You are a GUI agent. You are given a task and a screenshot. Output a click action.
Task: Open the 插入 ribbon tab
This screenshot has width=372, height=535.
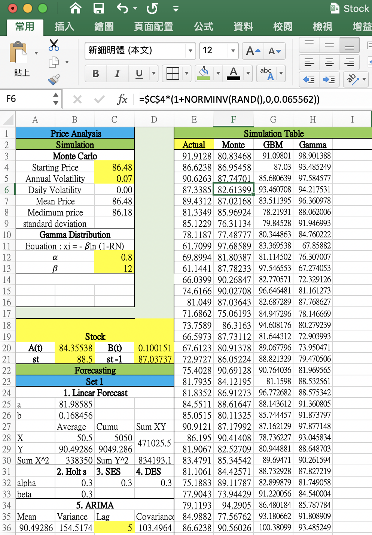(x=64, y=27)
